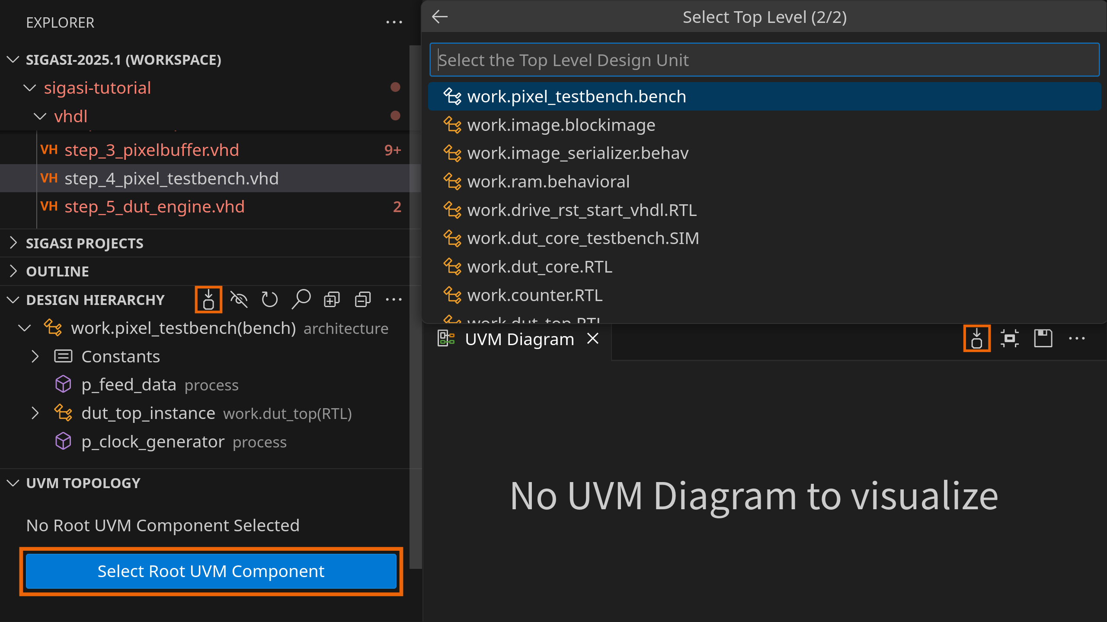Expand all nodes in Design Hierarchy
This screenshot has height=622, width=1107.
click(332, 299)
